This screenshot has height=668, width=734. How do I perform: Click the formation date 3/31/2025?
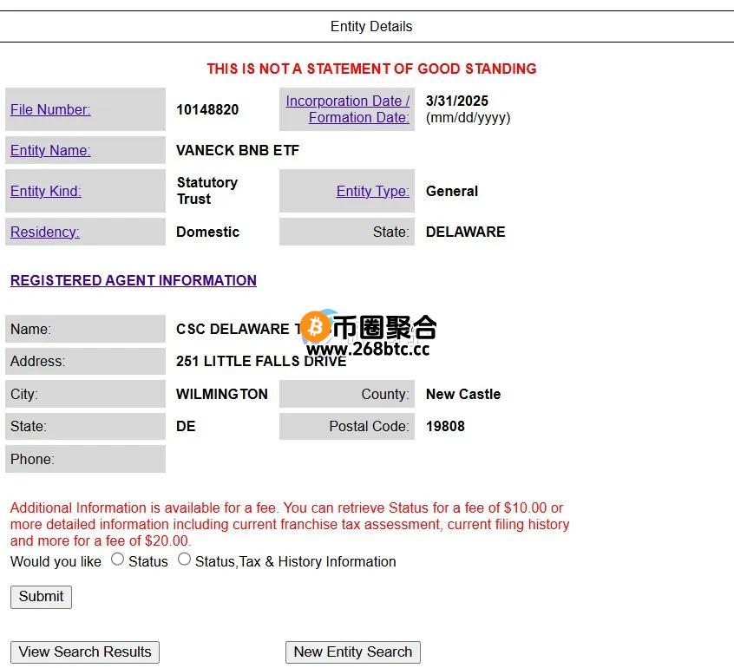pyautogui.click(x=457, y=101)
